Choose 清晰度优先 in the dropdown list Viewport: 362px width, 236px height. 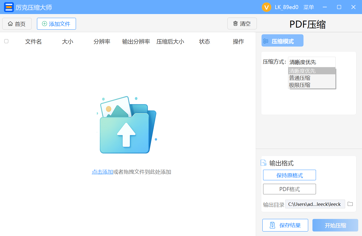tap(312, 71)
